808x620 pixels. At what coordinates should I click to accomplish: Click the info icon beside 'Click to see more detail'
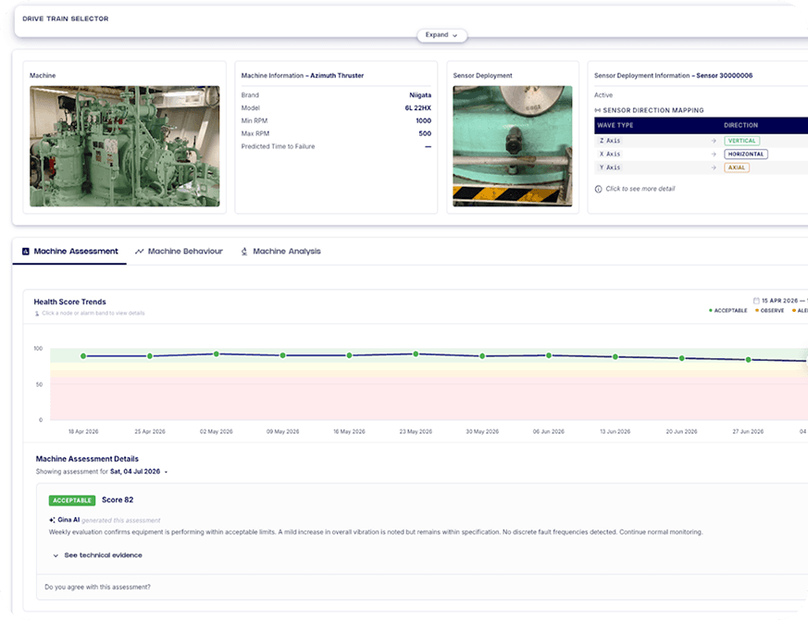(598, 189)
